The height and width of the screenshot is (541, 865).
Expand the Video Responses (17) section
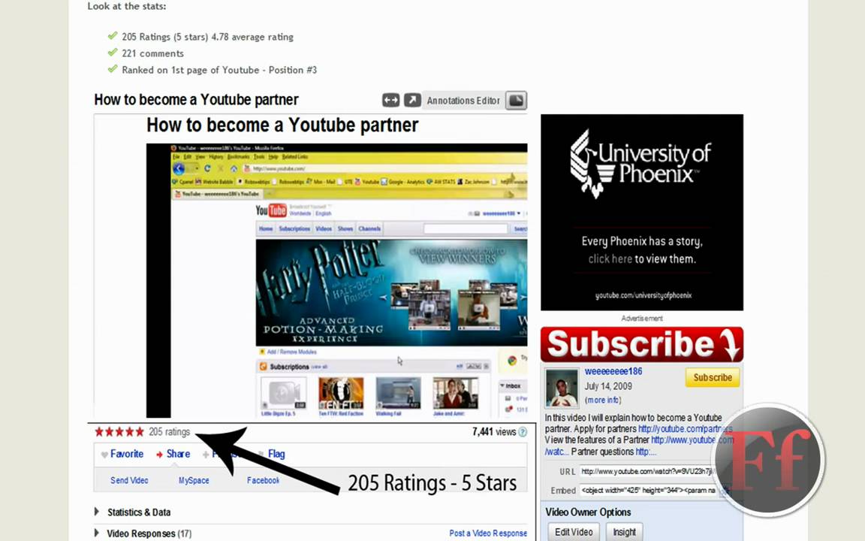point(143,533)
